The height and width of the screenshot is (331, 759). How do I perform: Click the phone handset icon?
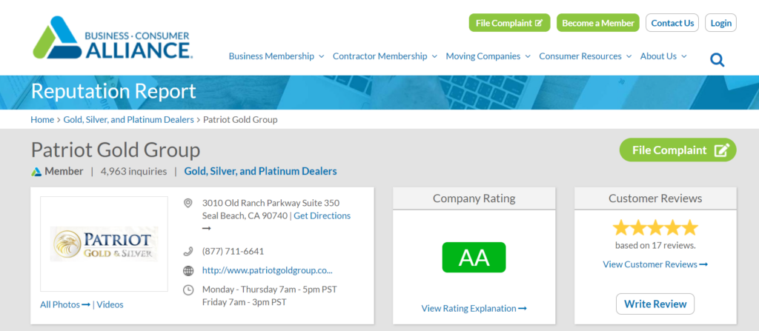pos(188,251)
